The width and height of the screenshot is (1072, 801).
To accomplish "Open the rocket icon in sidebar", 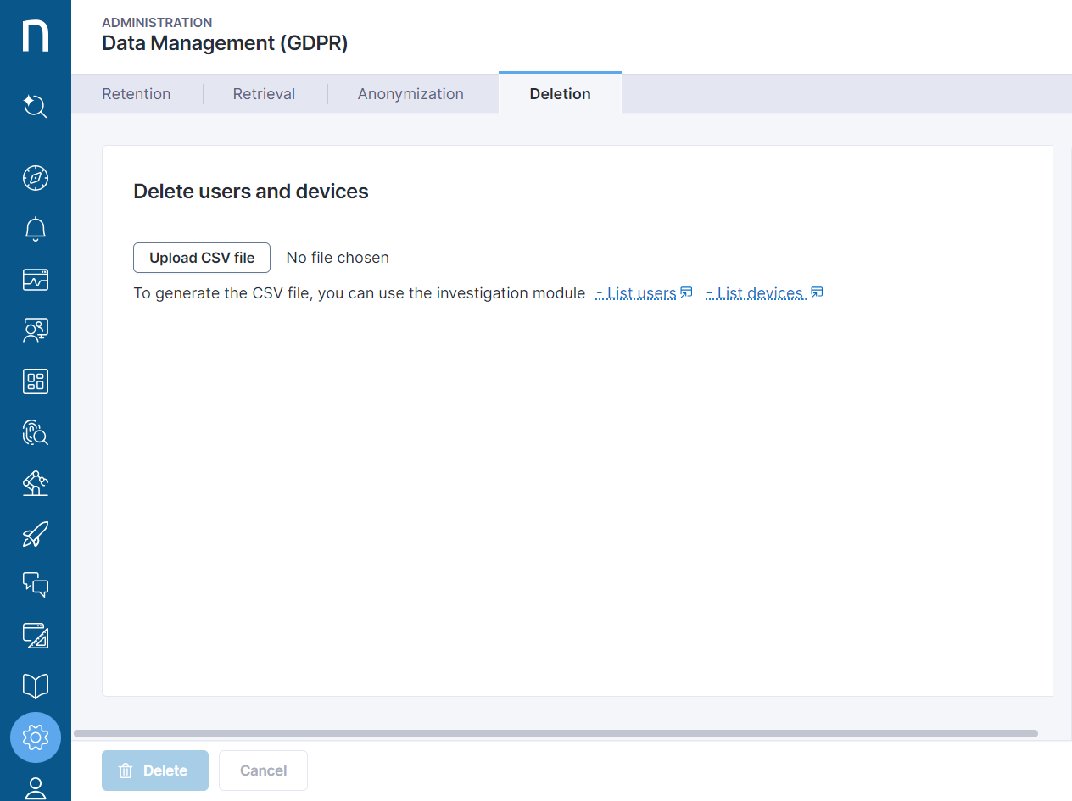I will click(x=35, y=534).
